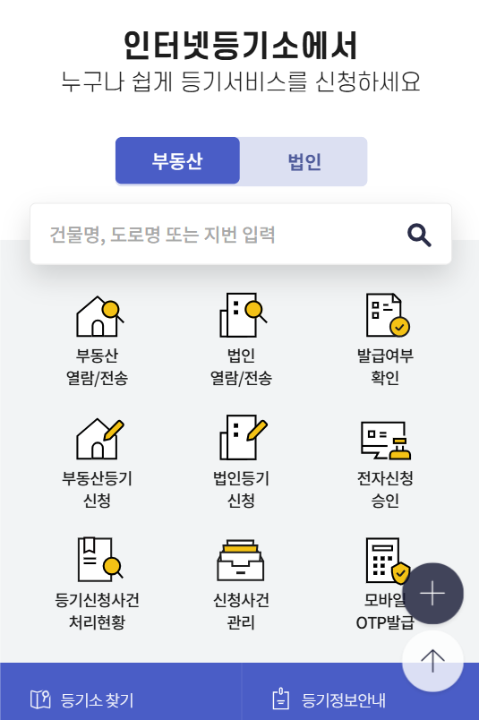Click the 등기소 찾기 map icon
The image size is (479, 720).
click(40, 699)
